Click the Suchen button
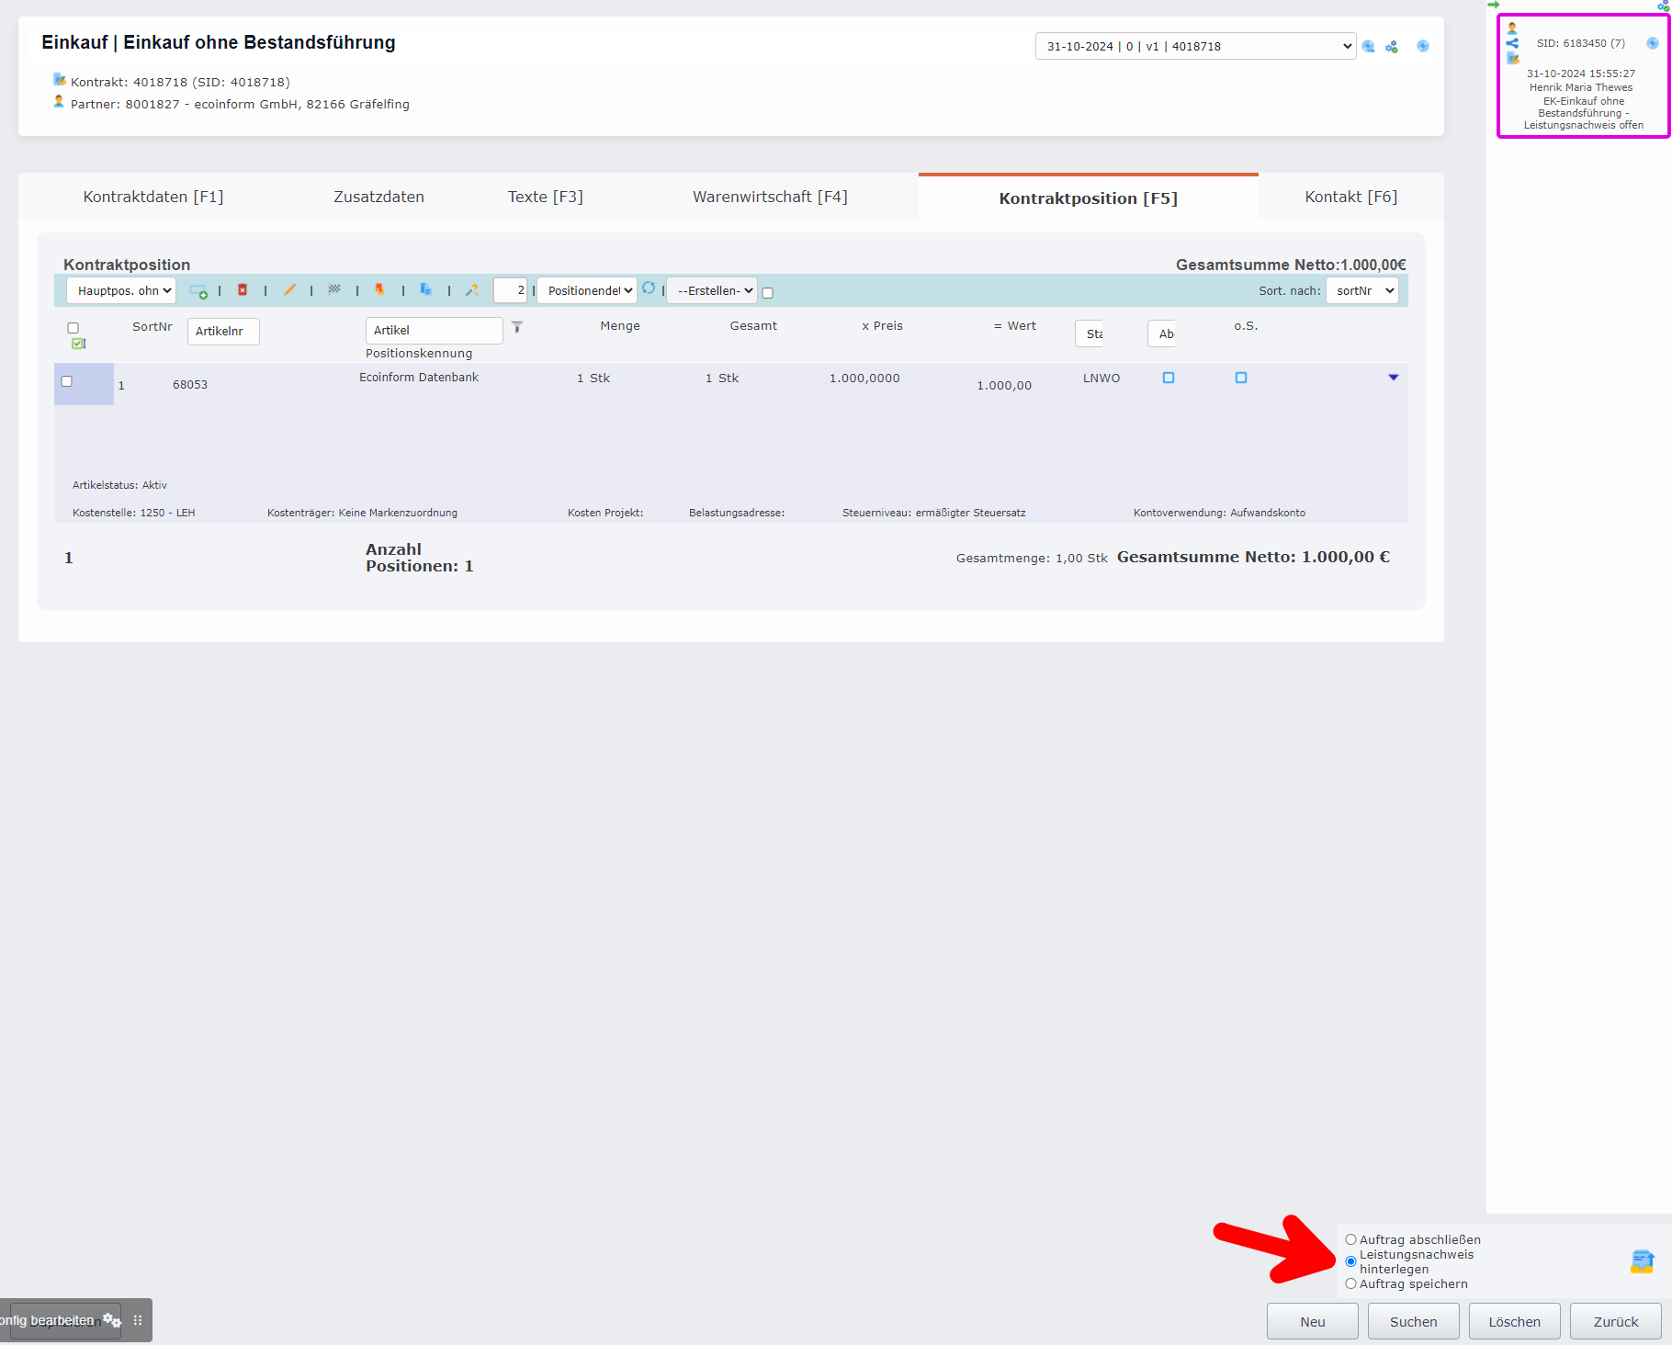 tap(1412, 1321)
